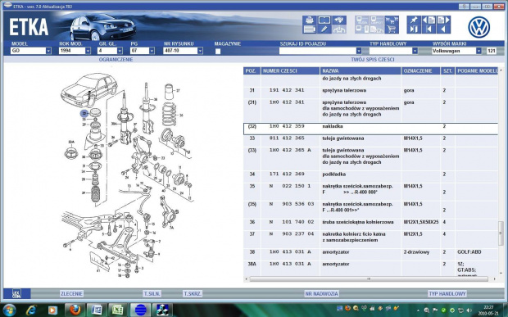
Task: Click the car overview thumbnail in diagram
Action: (x=88, y=90)
